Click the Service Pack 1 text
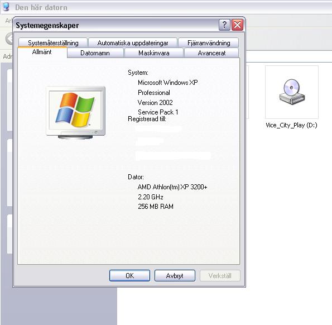Viewport: 332px width, 325px height. click(158, 112)
